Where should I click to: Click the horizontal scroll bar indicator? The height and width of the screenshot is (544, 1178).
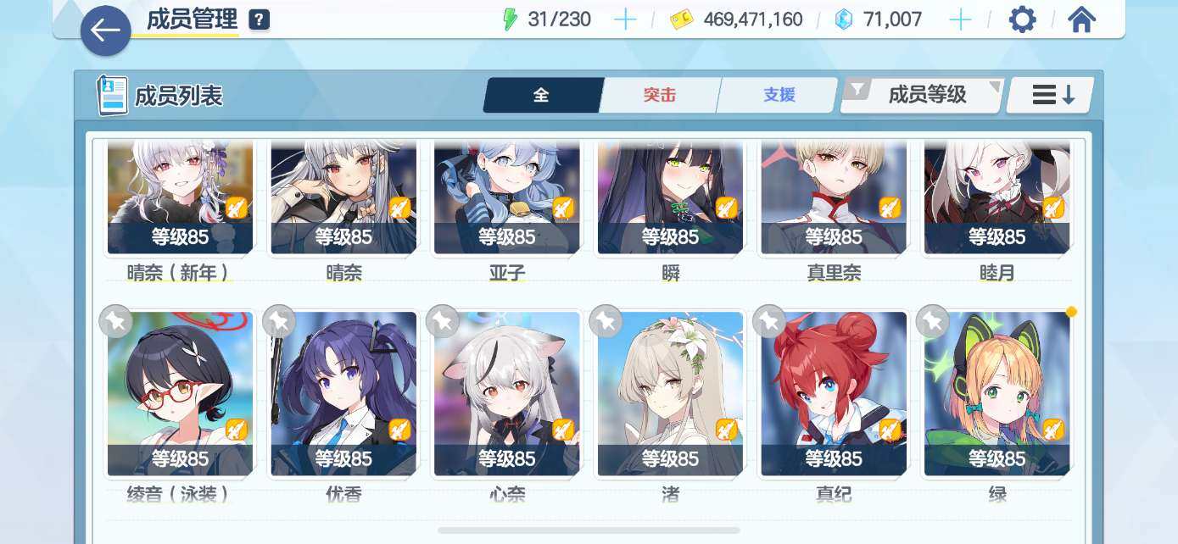click(589, 530)
